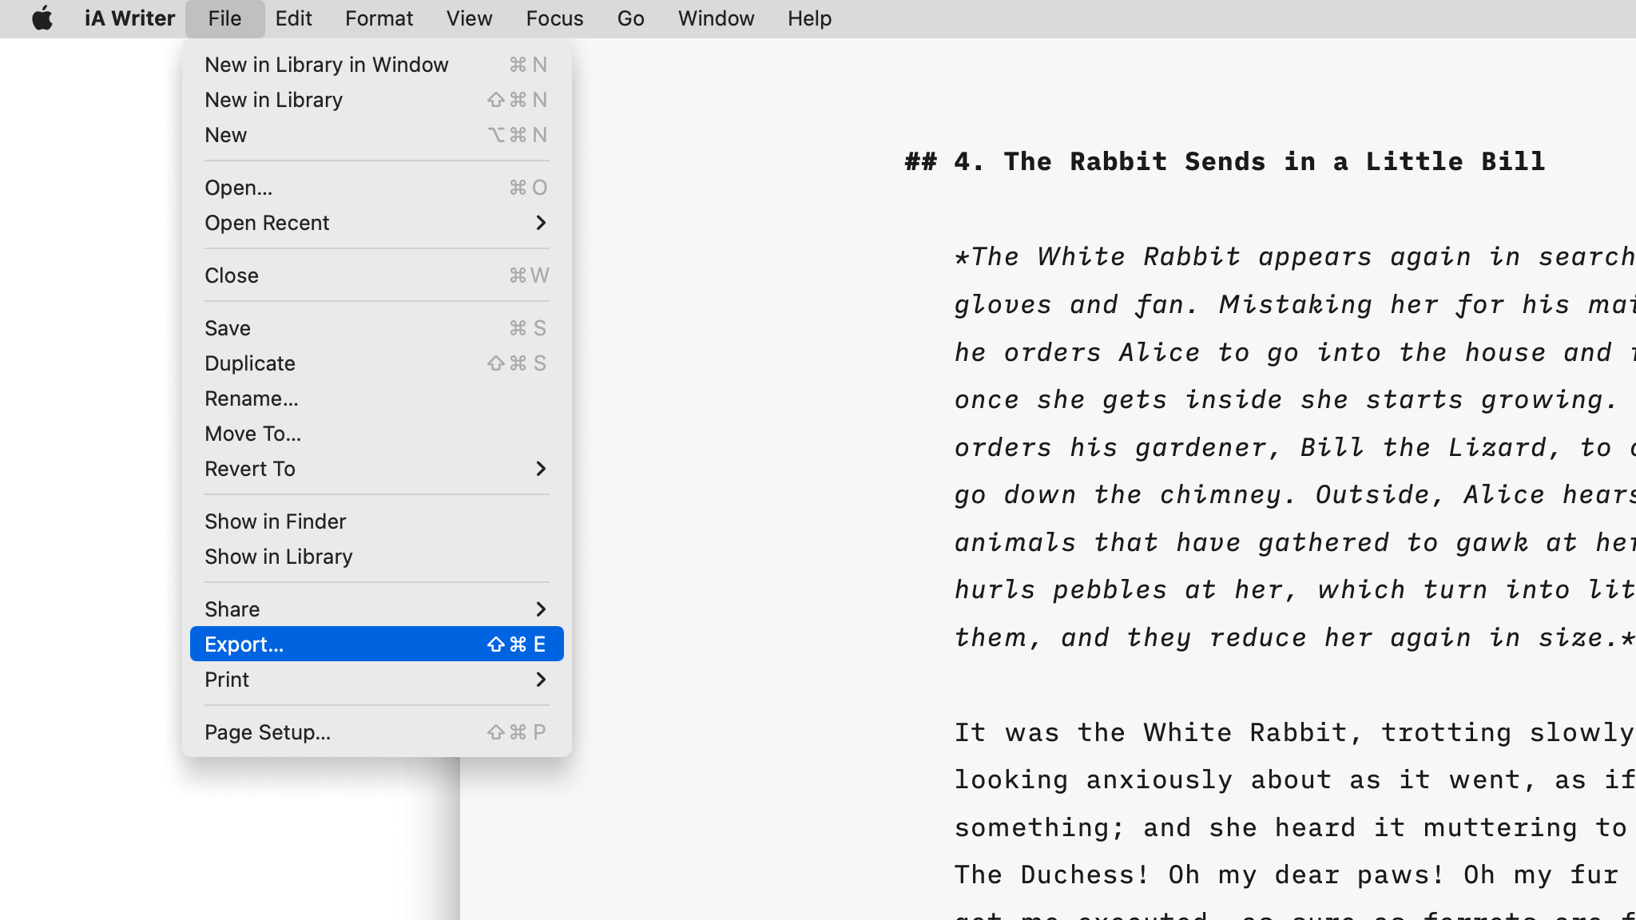Click Move To… entry
The image size is (1636, 920).
click(x=252, y=434)
